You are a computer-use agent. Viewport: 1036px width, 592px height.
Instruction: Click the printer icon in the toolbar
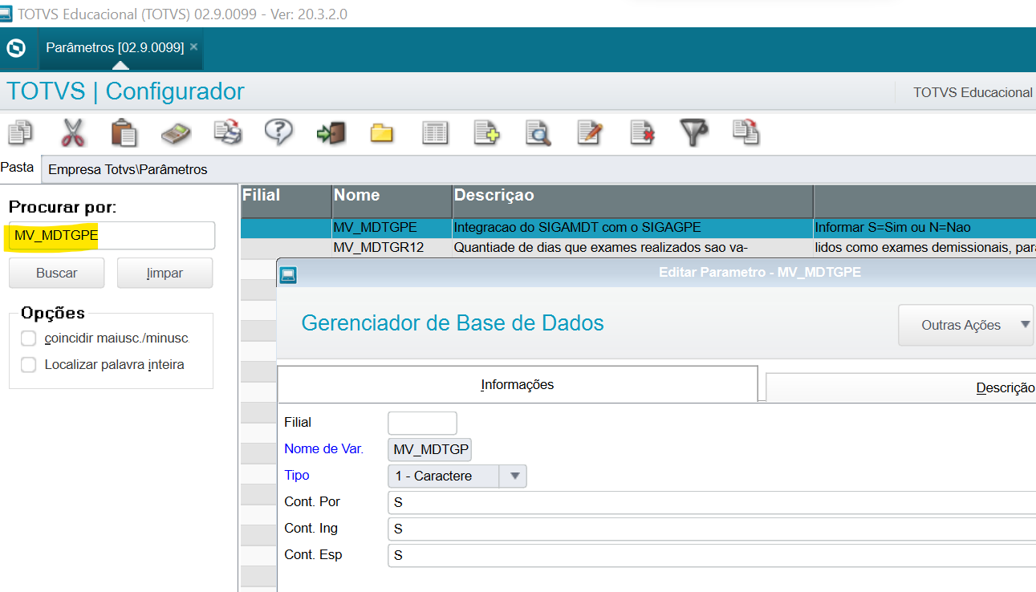tap(228, 132)
